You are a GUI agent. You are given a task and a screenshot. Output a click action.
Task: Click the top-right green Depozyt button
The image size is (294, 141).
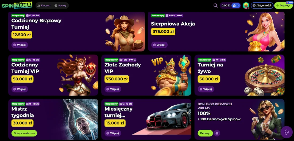pyautogui.click(x=283, y=5)
